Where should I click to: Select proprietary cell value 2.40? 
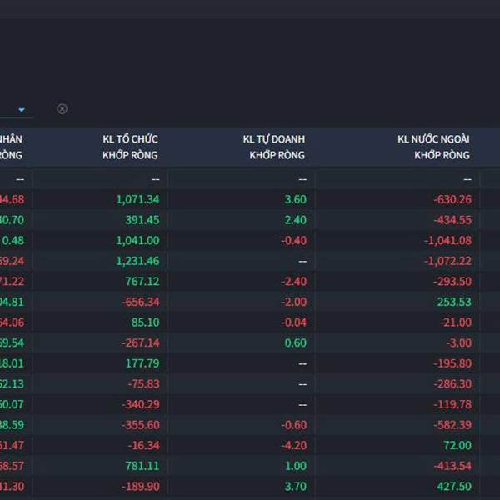pyautogui.click(x=296, y=220)
